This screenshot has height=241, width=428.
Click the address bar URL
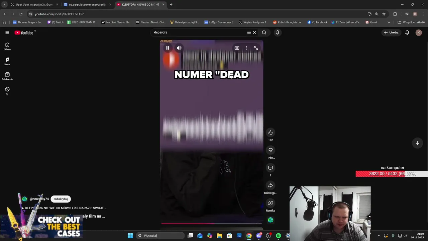click(60, 14)
